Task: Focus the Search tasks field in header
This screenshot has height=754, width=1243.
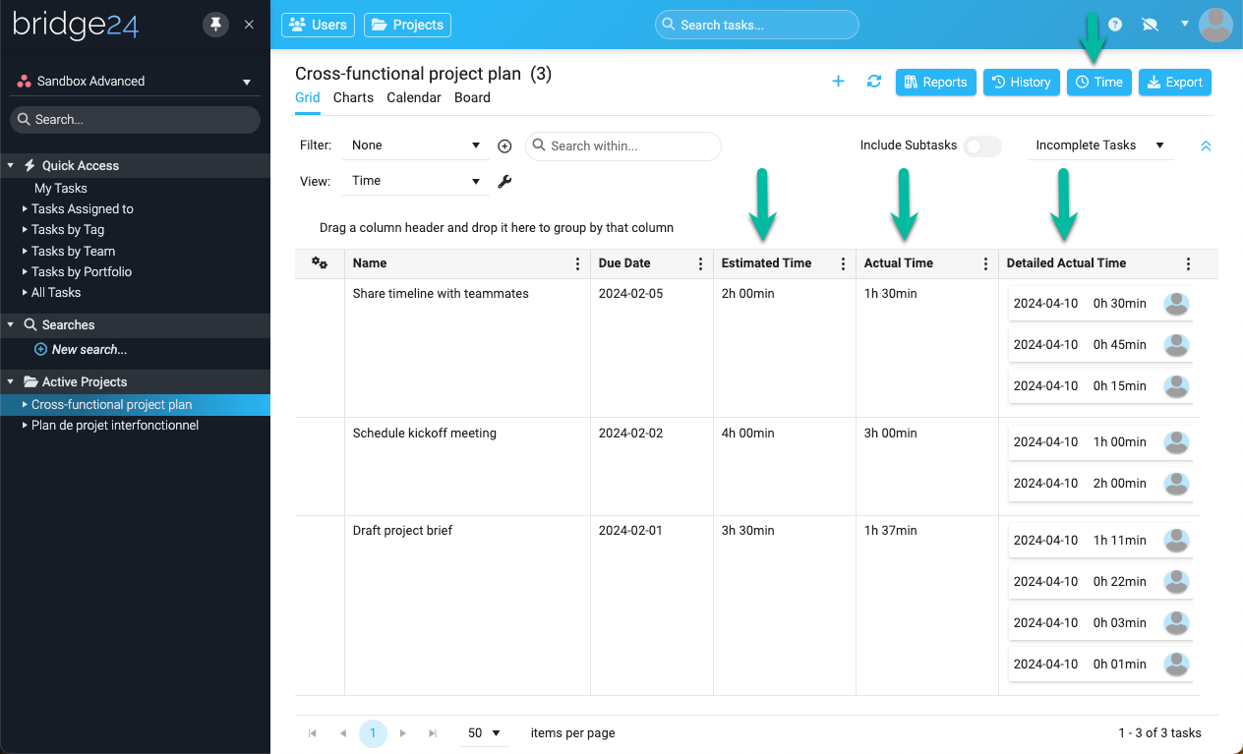Action: pyautogui.click(x=757, y=25)
